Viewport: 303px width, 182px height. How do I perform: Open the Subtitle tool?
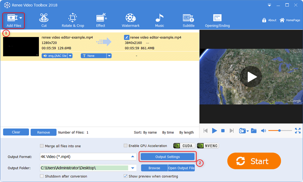point(188,20)
